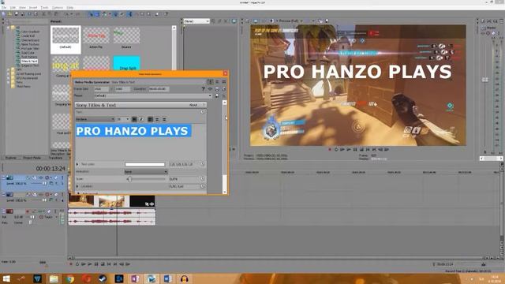Switch to the Explorer tab
505x284 pixels.
10,158
